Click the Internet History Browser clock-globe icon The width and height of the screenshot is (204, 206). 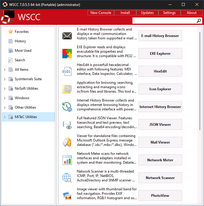pyautogui.click(x=67, y=107)
